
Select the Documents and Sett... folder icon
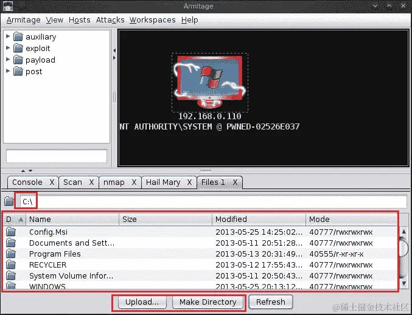click(x=11, y=243)
